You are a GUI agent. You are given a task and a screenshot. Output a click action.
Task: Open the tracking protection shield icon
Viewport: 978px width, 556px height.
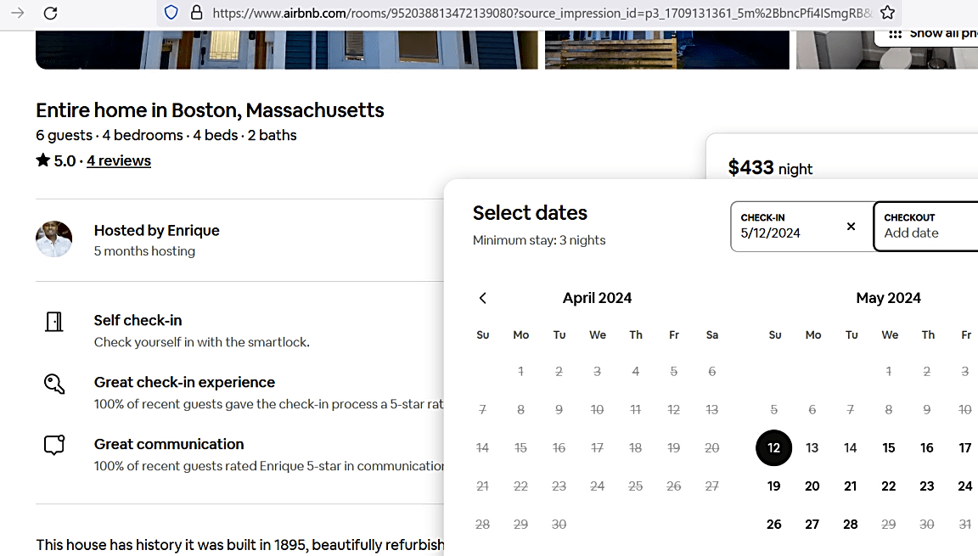point(171,13)
